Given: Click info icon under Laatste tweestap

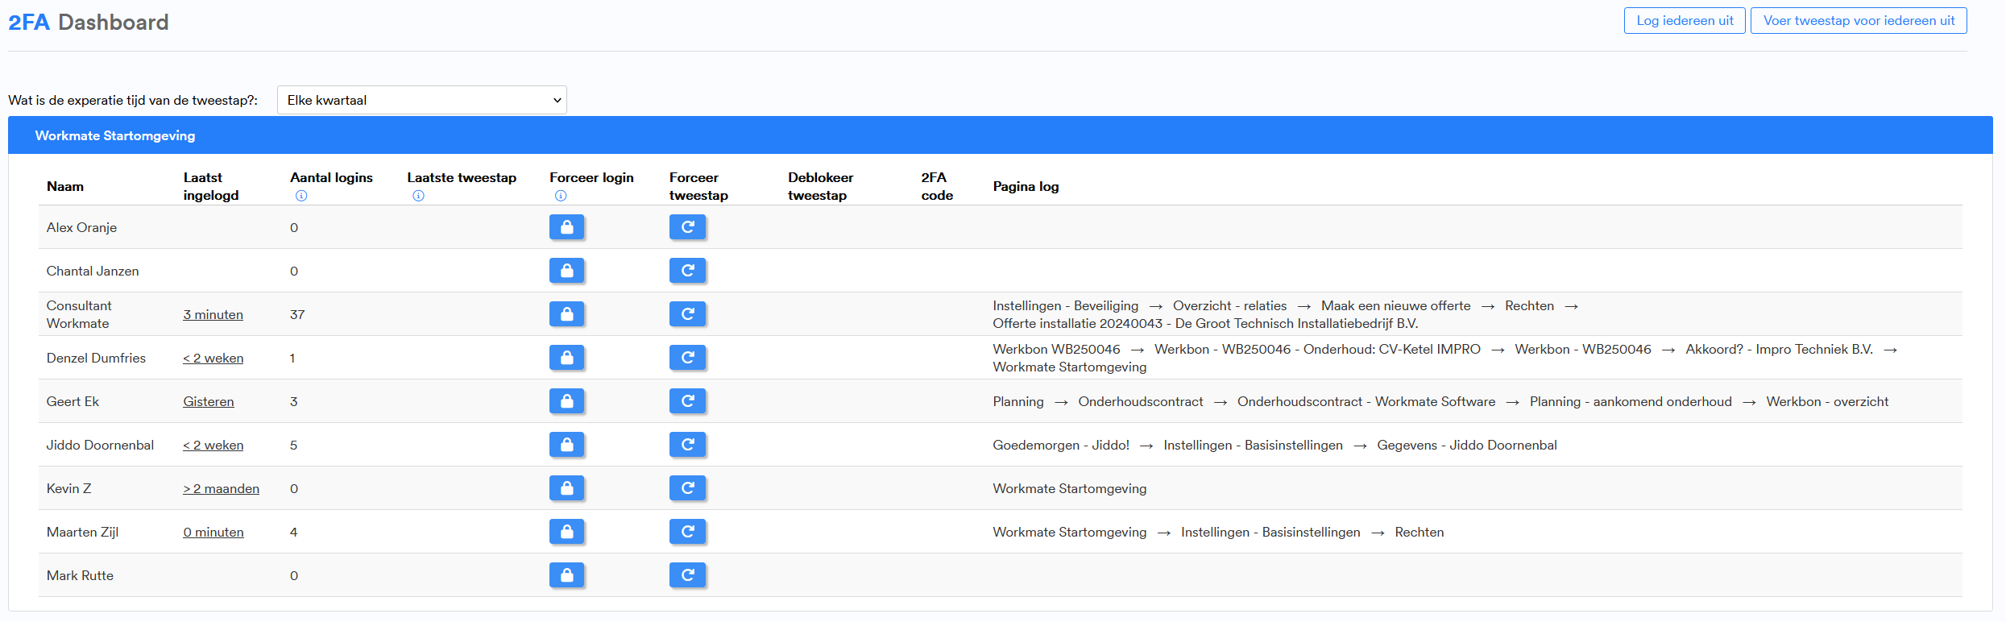Looking at the screenshot, I should coord(418,196).
